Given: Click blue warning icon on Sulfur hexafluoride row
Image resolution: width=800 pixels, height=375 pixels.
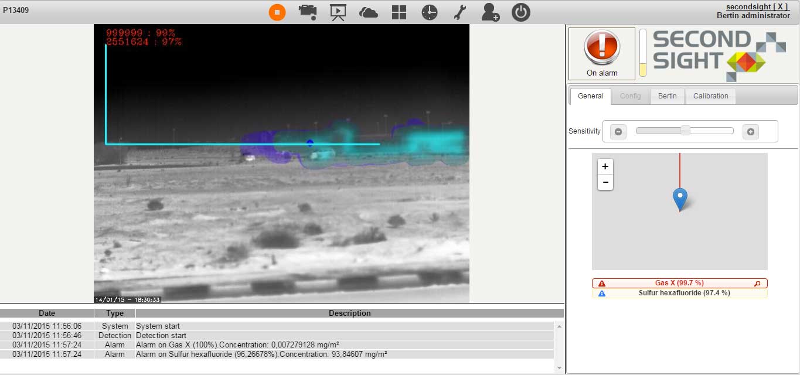Looking at the screenshot, I should [602, 294].
